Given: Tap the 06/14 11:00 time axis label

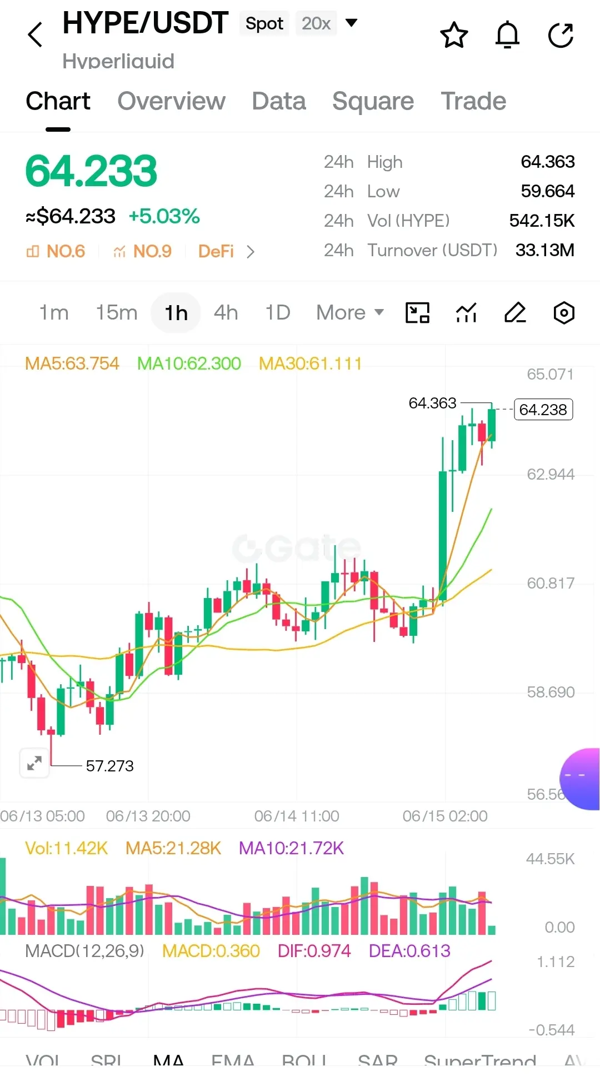Looking at the screenshot, I should 297,816.
